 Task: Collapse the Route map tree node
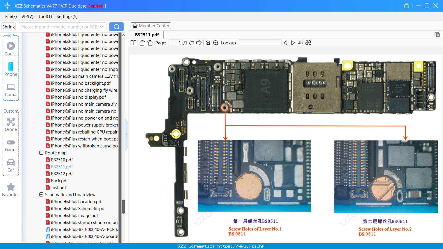pyautogui.click(x=41, y=153)
